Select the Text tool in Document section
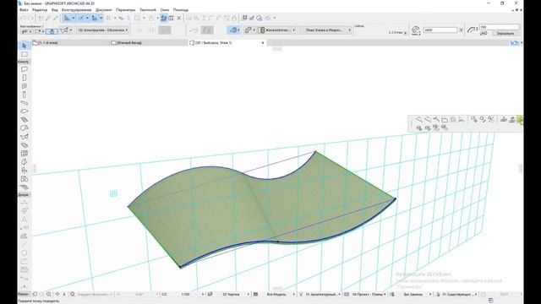The image size is (541, 304). point(25,220)
